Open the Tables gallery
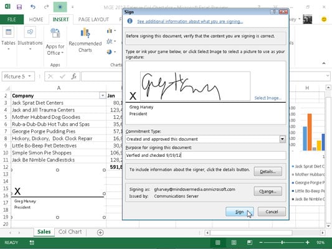 coord(8,39)
